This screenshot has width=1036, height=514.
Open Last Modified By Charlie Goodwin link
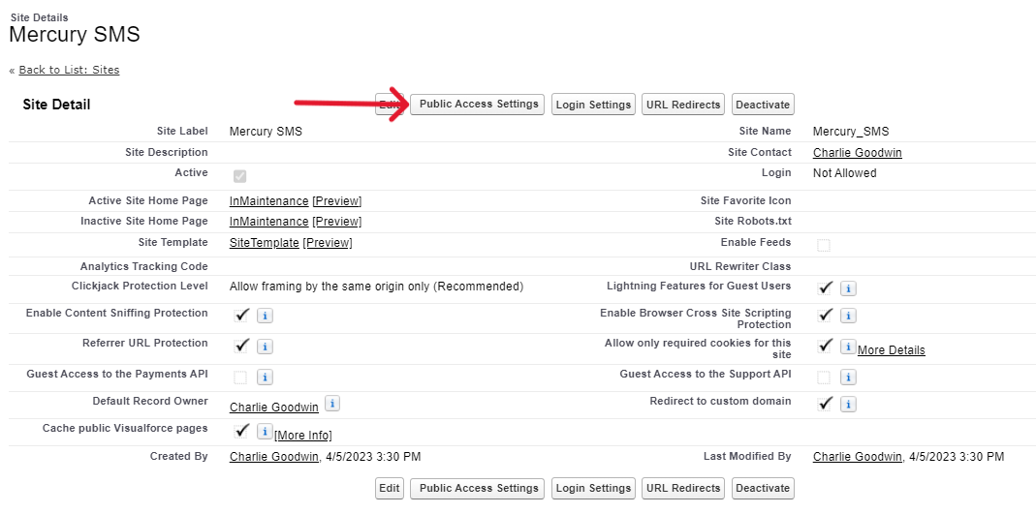pos(858,457)
